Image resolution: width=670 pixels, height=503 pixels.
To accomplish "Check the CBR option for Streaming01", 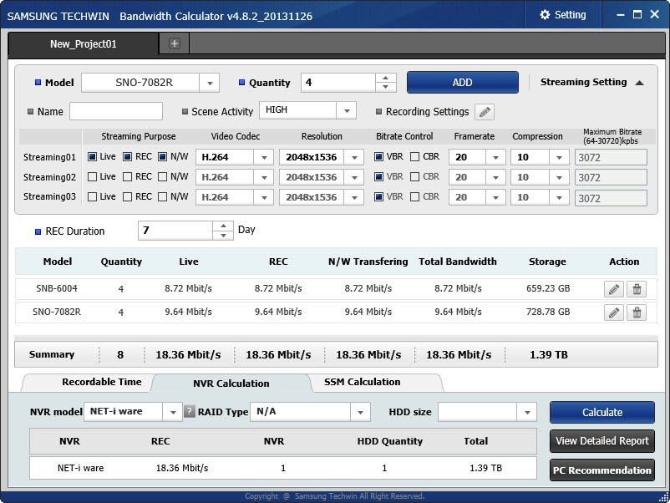I will coord(415,156).
